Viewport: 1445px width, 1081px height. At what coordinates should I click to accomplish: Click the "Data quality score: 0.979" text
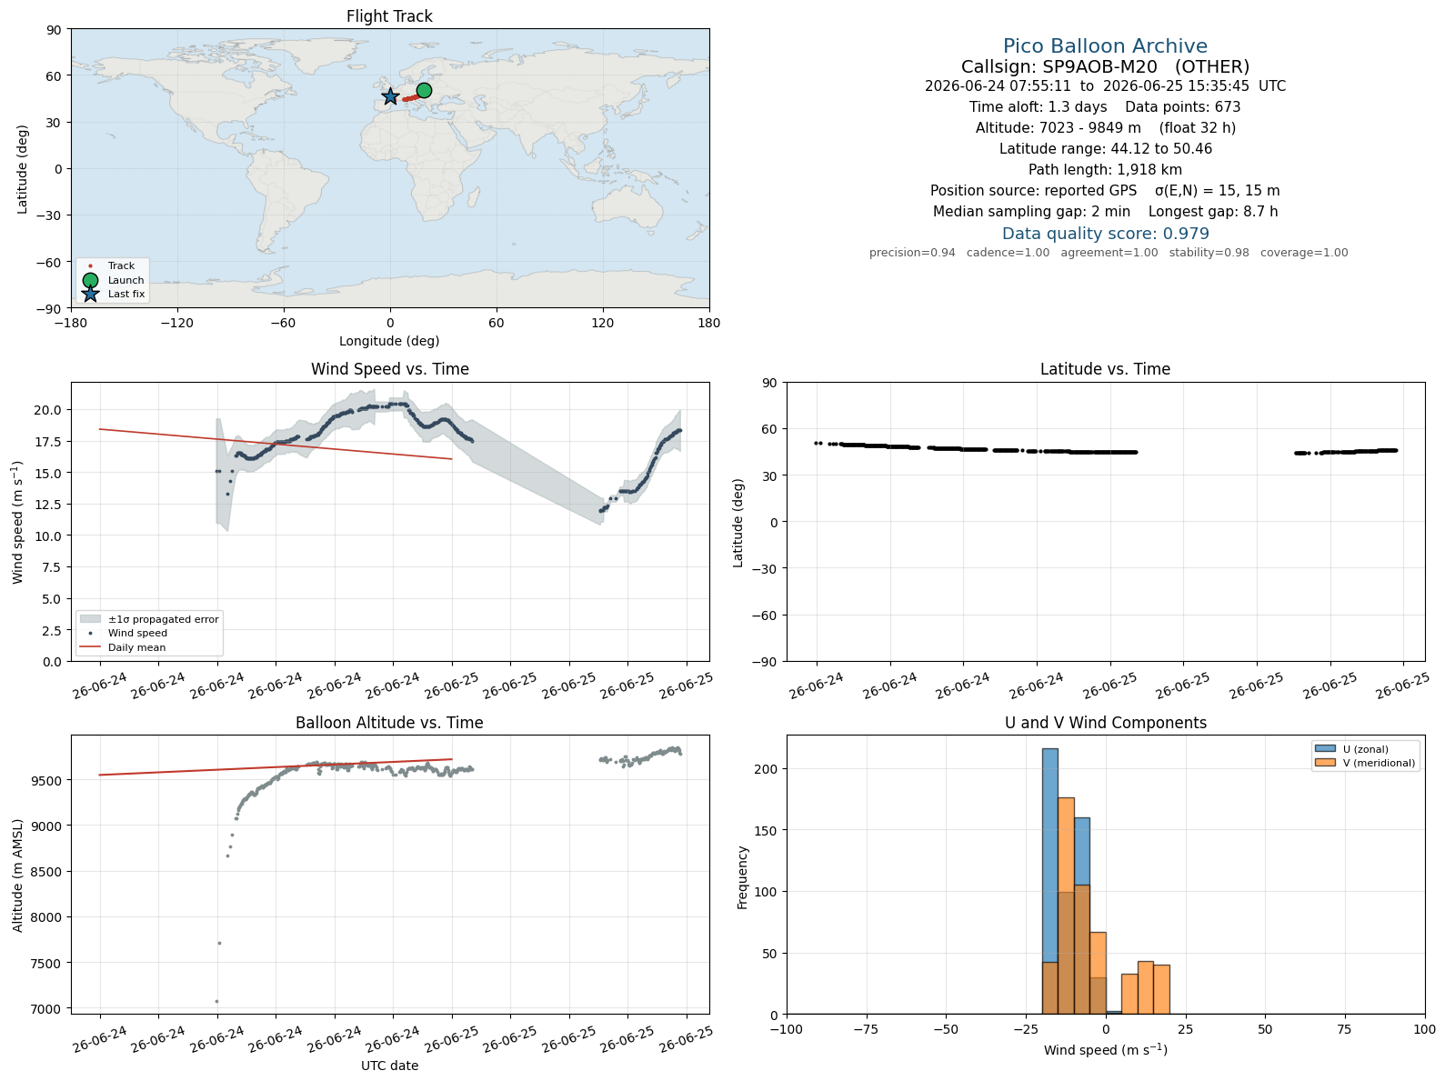click(1105, 234)
